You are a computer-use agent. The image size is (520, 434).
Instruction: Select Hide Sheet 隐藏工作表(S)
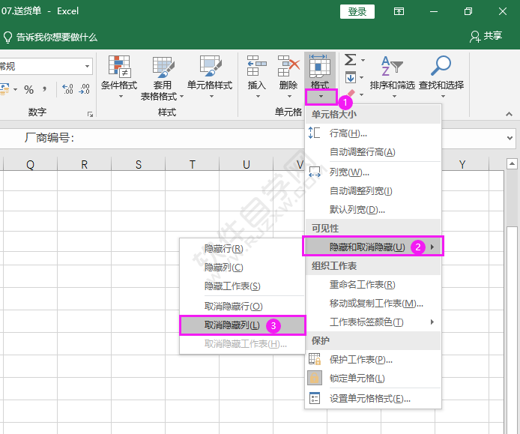243,286
